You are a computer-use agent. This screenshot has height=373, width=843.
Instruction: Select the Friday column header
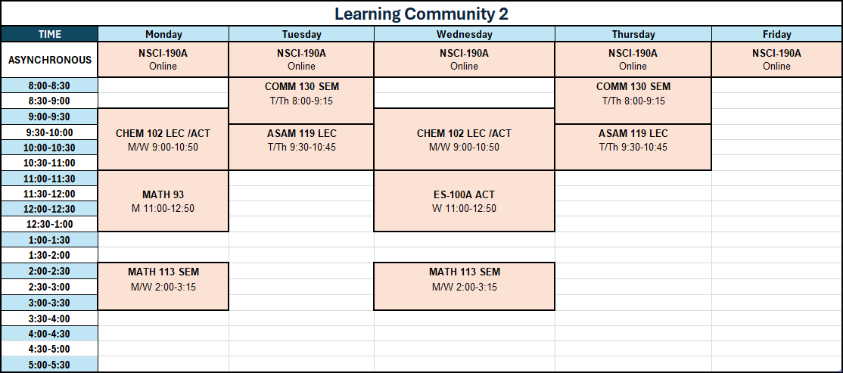777,34
